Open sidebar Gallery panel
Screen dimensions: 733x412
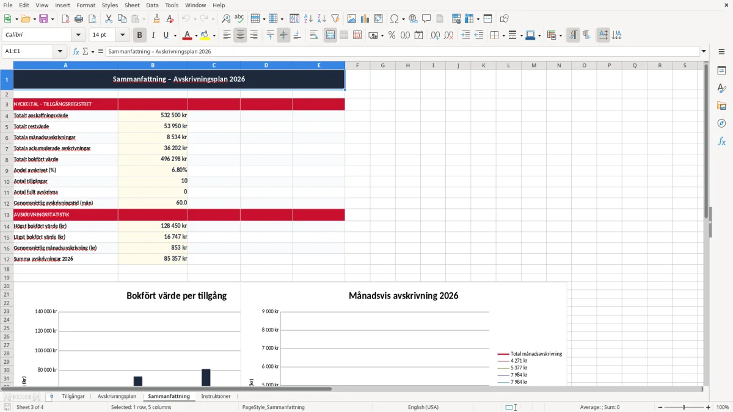(x=721, y=106)
